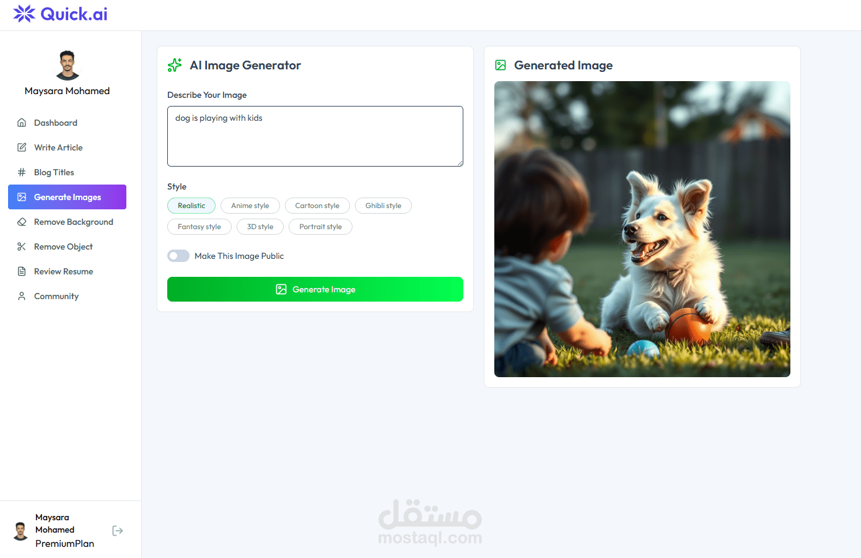The height and width of the screenshot is (558, 861).
Task: Click the Community person icon
Action: [x=22, y=296]
